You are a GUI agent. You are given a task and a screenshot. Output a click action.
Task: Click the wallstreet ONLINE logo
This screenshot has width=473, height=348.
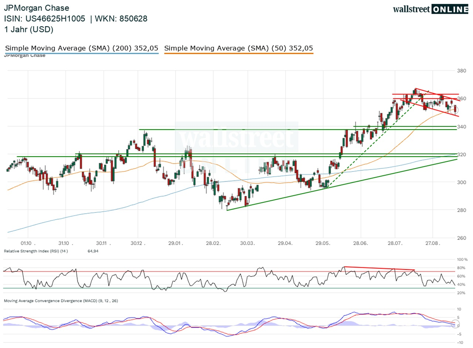click(431, 9)
